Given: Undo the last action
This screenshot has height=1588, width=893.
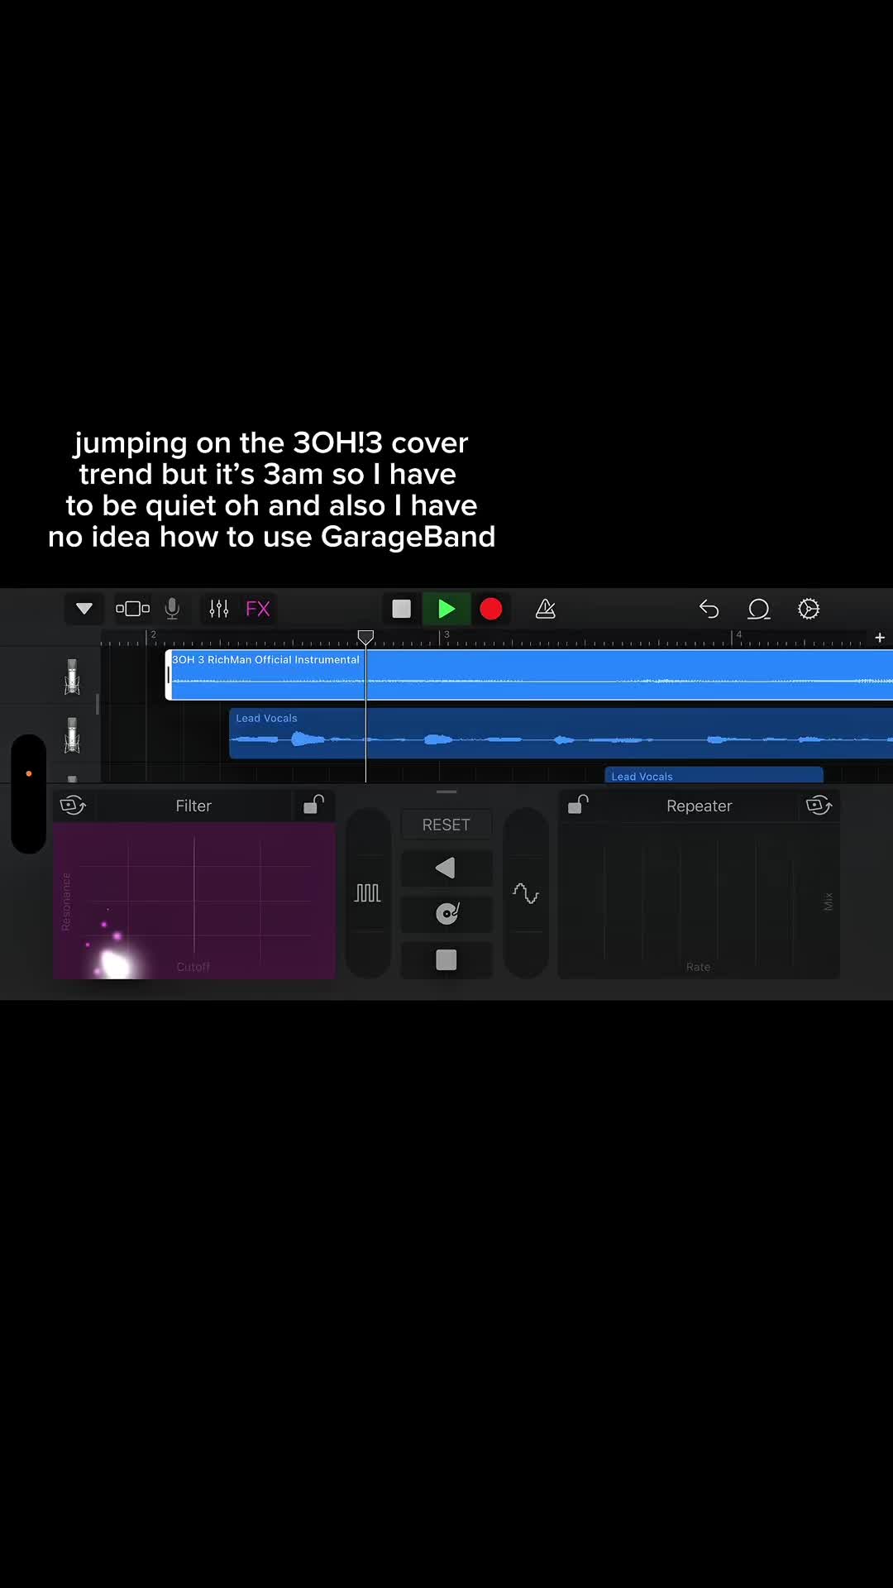Looking at the screenshot, I should click(x=709, y=609).
